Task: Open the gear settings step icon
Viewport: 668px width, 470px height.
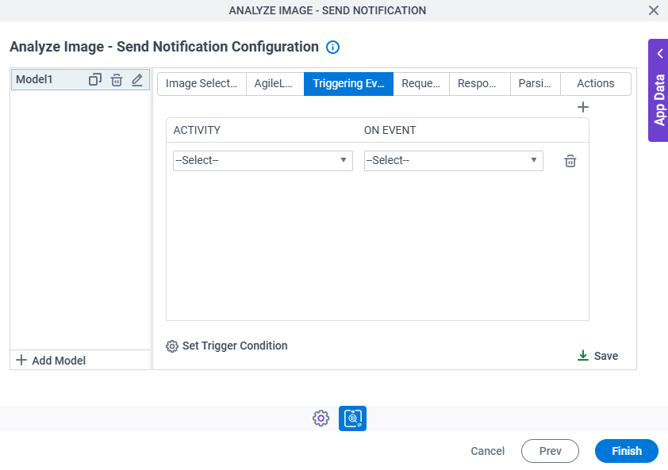Action: point(321,418)
